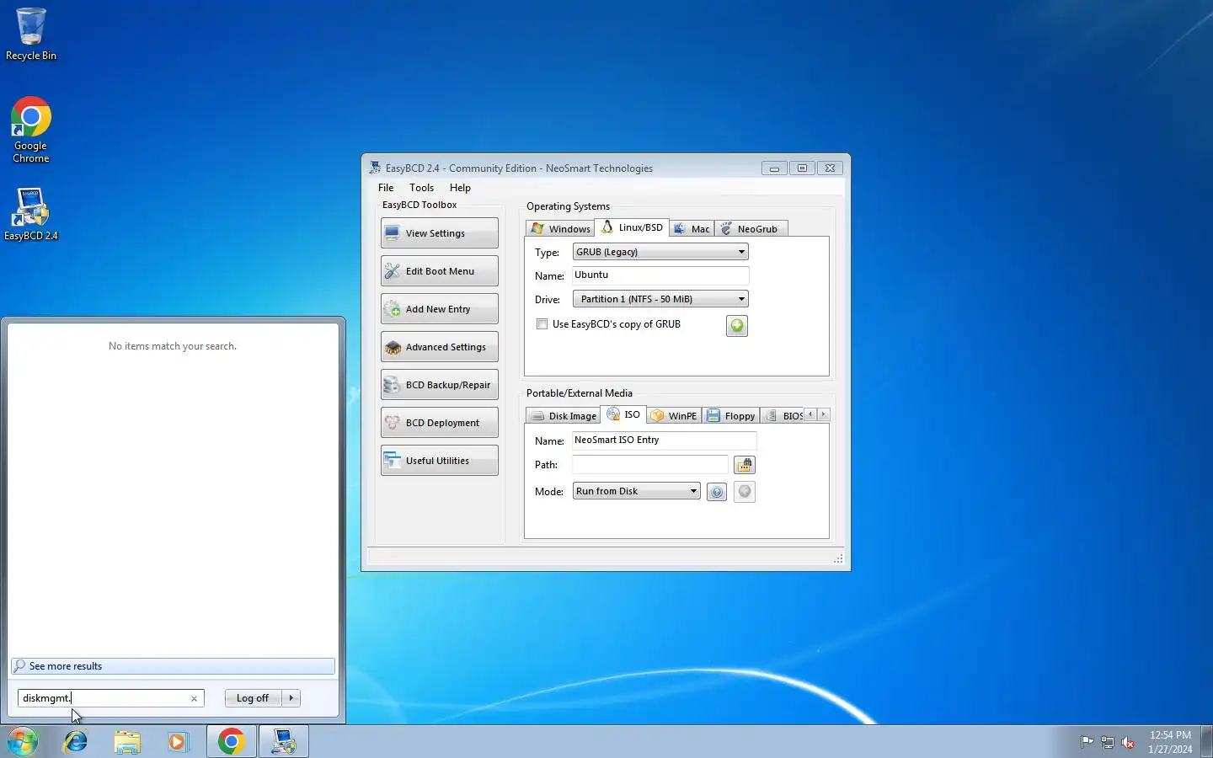Click the Log off button
Screen dimensions: 1213x758
[x=253, y=698]
